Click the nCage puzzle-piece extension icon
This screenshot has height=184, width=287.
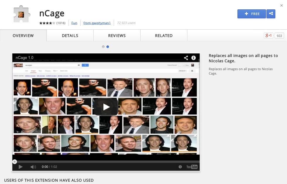point(22,14)
